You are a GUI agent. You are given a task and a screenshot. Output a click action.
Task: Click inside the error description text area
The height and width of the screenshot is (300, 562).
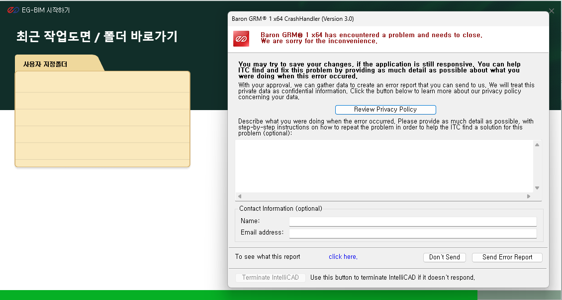pyautogui.click(x=384, y=166)
